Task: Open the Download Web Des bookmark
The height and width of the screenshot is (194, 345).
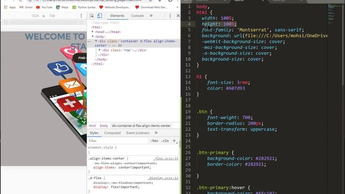Action: click(151, 7)
